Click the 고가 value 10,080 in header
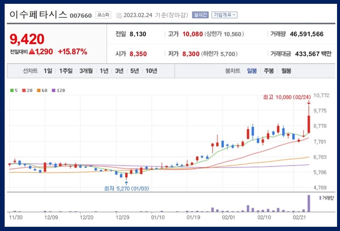This screenshot has height=231, width=340. [193, 34]
